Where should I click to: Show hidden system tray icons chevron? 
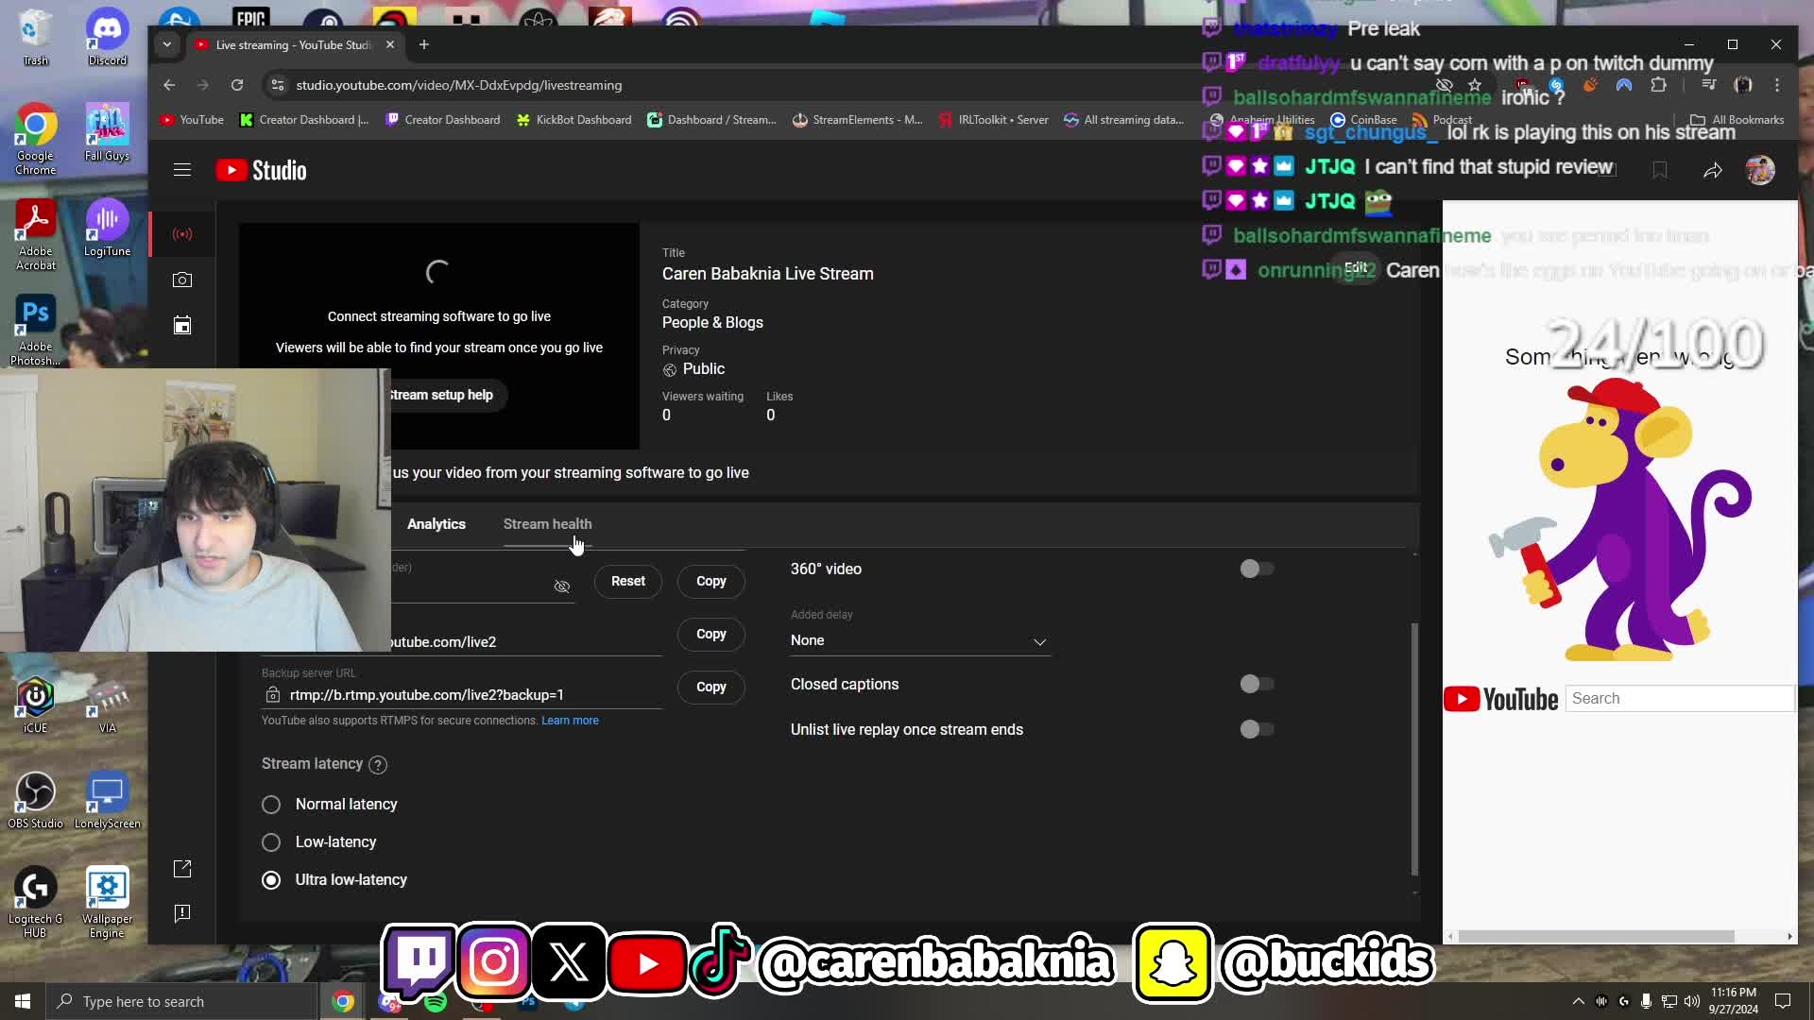click(x=1578, y=1001)
